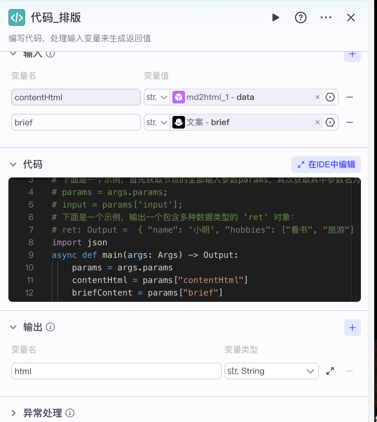Open variable selector hexagon icon for contentHtml
This screenshot has width=377, height=422.
pyautogui.click(x=330, y=97)
